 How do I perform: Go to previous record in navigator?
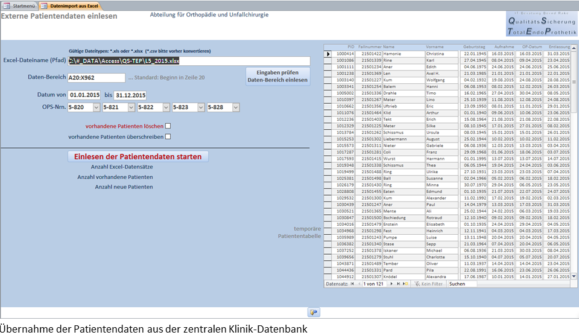click(359, 284)
